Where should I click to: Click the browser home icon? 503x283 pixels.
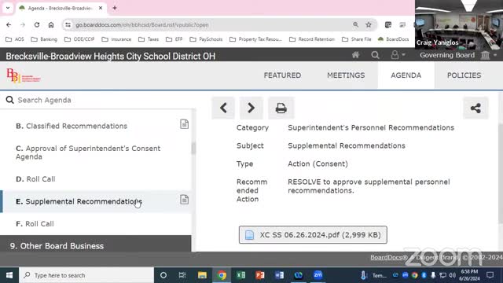click(x=51, y=24)
